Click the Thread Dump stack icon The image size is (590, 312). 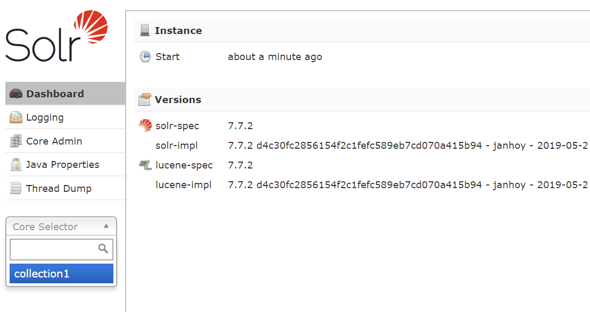point(16,189)
